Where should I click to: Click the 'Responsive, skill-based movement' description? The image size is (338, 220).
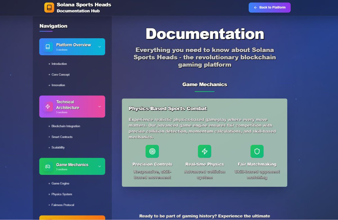152,175
